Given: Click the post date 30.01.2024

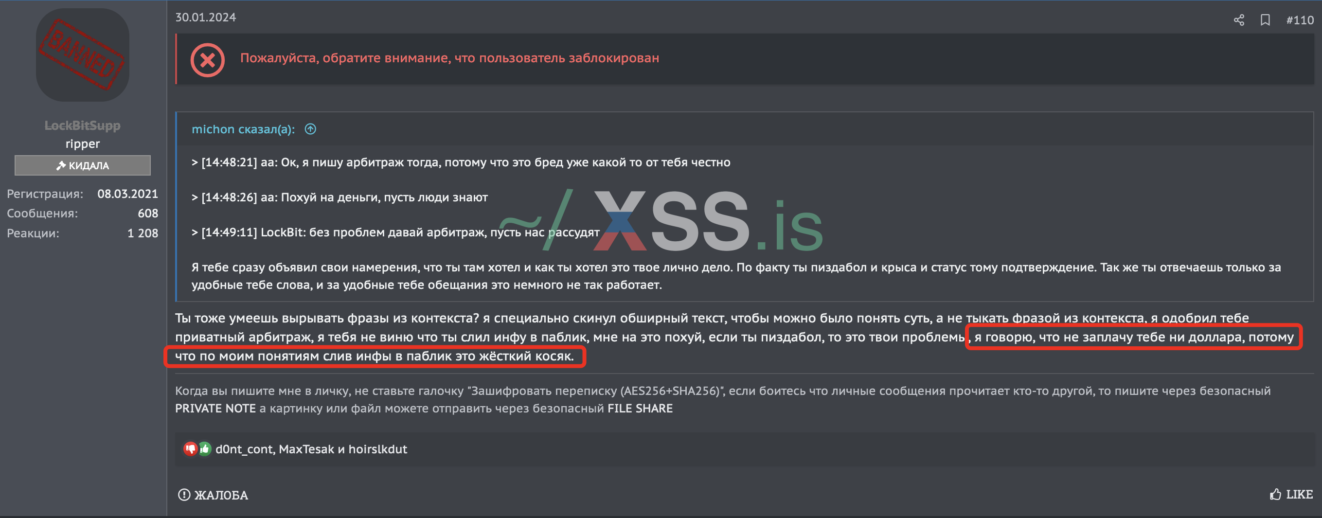Looking at the screenshot, I should [205, 18].
